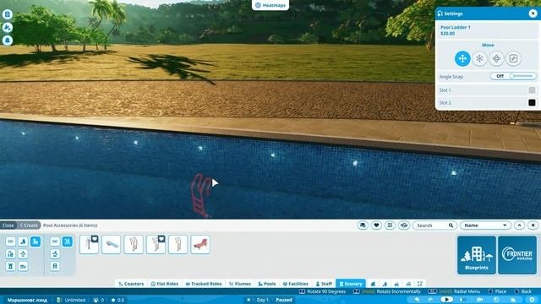Adjust the Angle Snap slider
The width and height of the screenshot is (541, 304).
point(513,76)
